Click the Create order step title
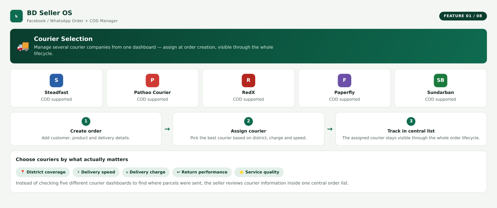497x208 pixels. [x=86, y=131]
